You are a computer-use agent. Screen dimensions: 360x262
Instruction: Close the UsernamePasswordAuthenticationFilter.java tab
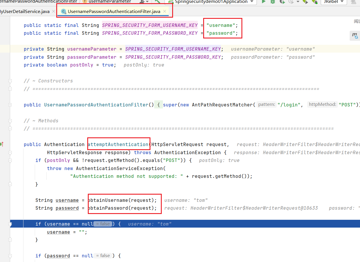pos(165,12)
